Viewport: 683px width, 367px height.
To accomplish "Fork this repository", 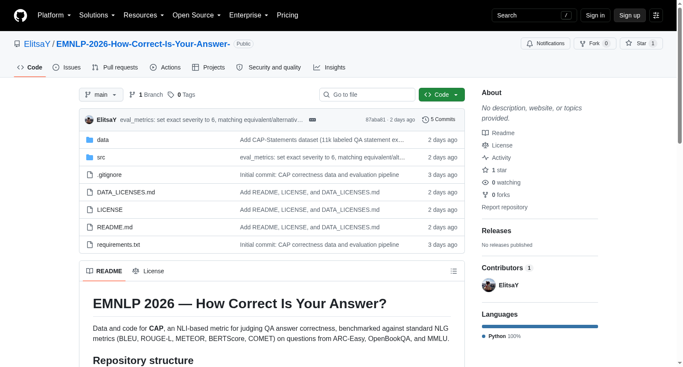I will (x=595, y=43).
